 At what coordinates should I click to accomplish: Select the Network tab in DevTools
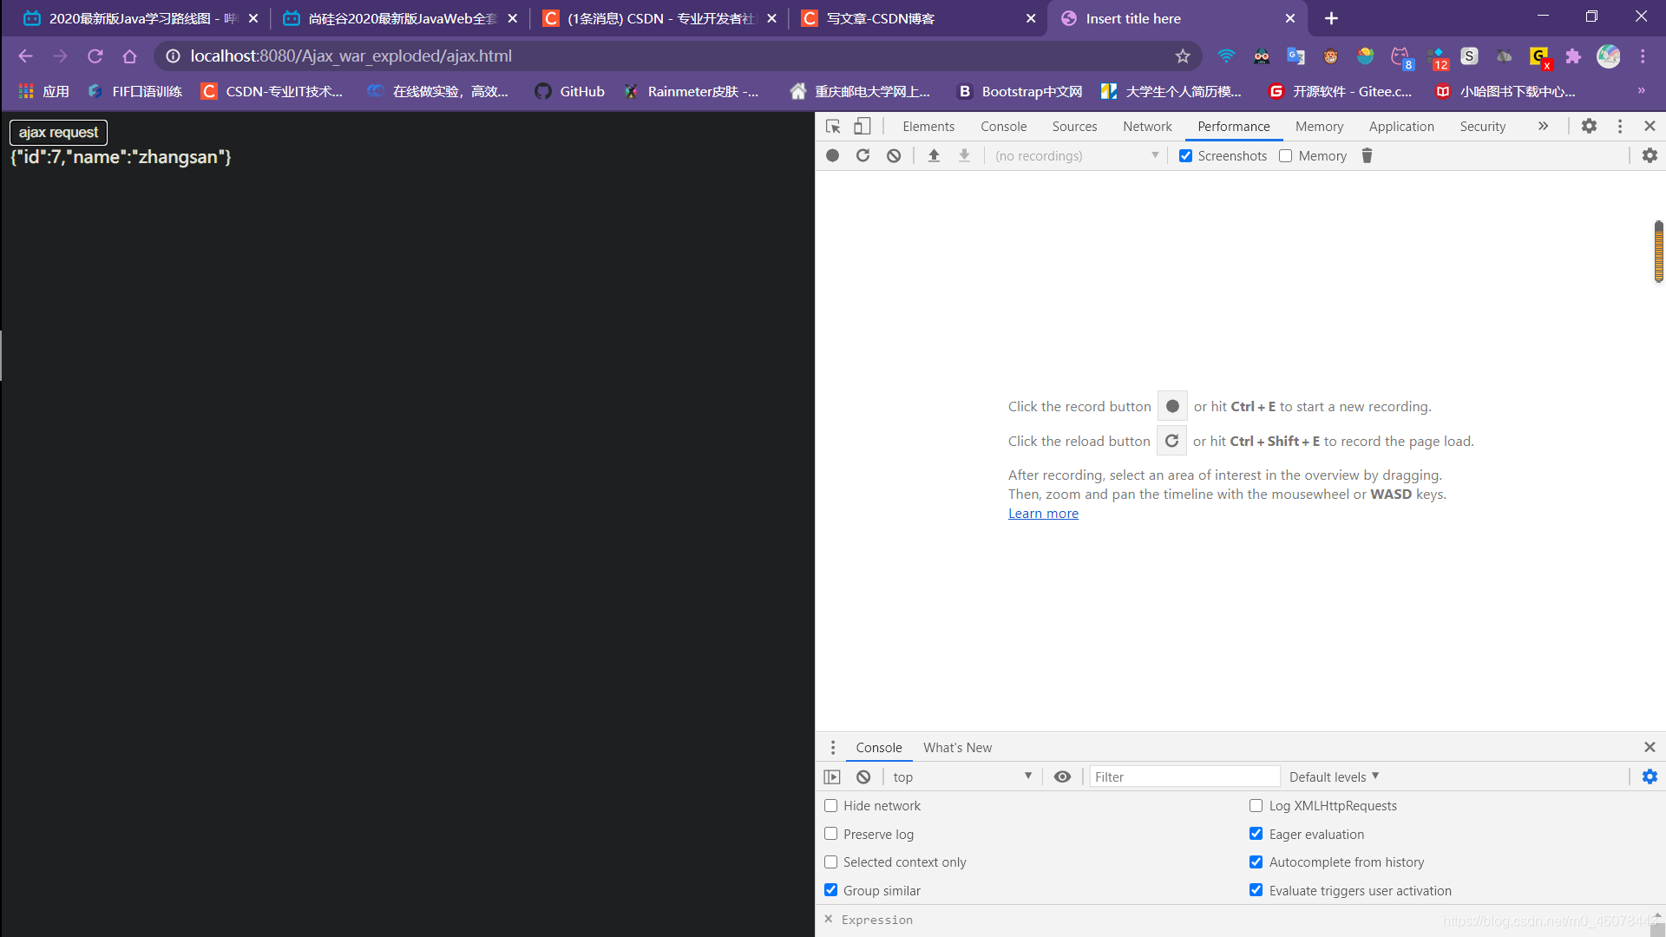click(x=1146, y=126)
